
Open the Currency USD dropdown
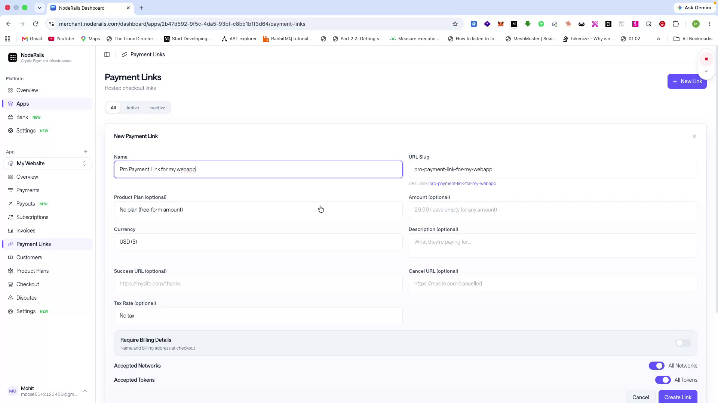click(x=258, y=242)
